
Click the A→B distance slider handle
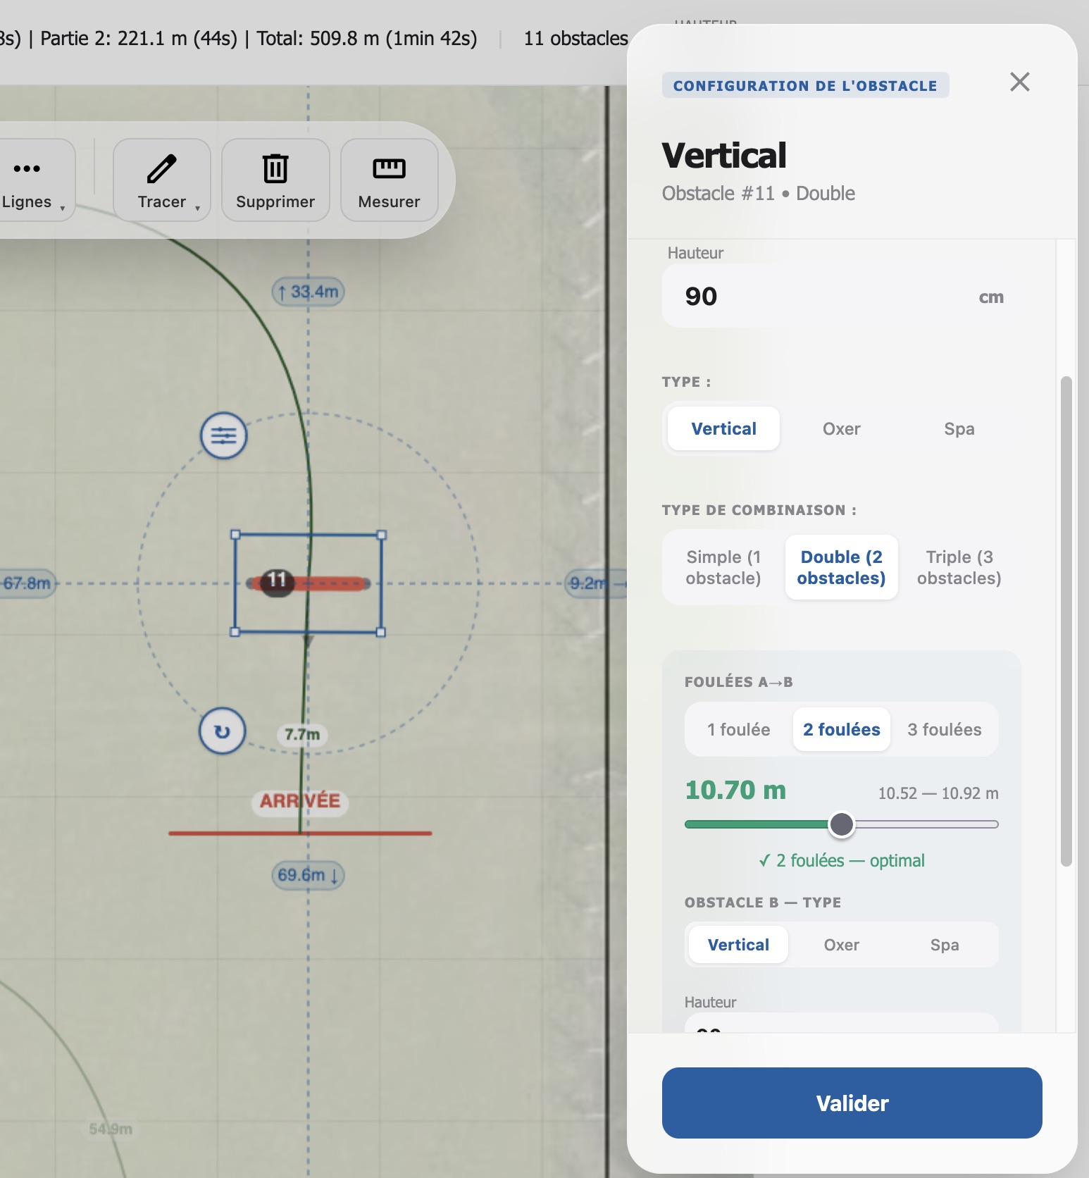[x=841, y=824]
